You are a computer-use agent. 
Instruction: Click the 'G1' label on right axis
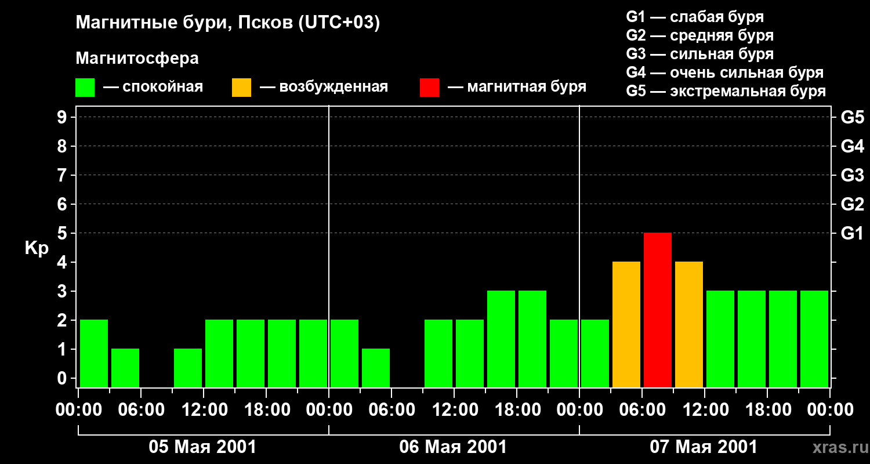[x=852, y=233]
